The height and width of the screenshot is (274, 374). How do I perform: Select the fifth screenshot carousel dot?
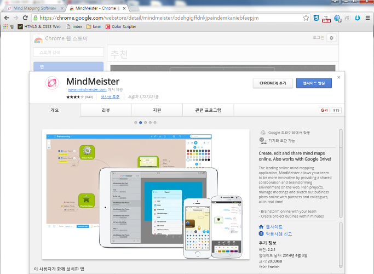point(155,123)
